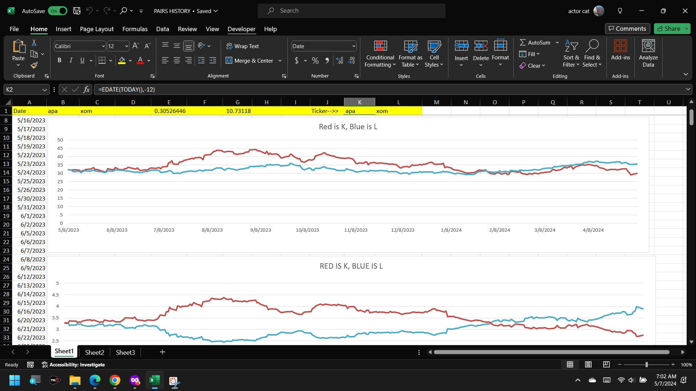Apply bold formatting
The width and height of the screenshot is (696, 391).
click(59, 60)
